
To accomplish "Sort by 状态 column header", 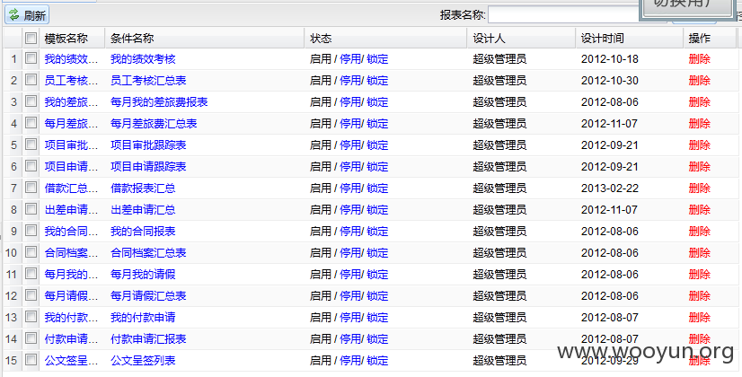I will click(385, 39).
